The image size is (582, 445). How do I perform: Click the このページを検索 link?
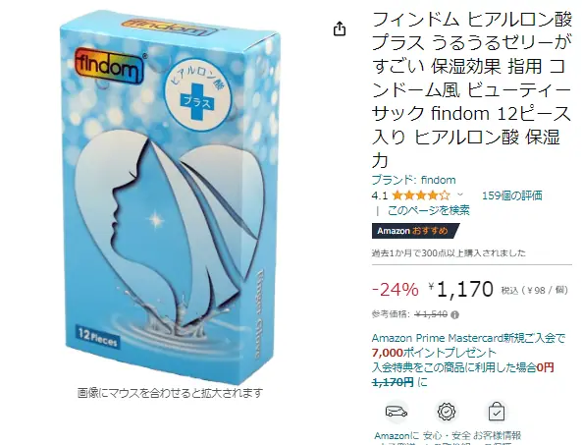(x=428, y=210)
